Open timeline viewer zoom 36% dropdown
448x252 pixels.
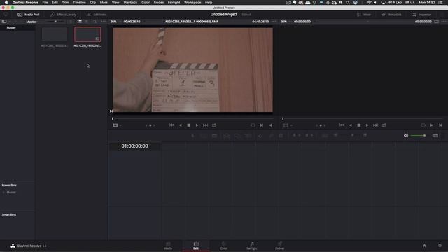coord(286,22)
